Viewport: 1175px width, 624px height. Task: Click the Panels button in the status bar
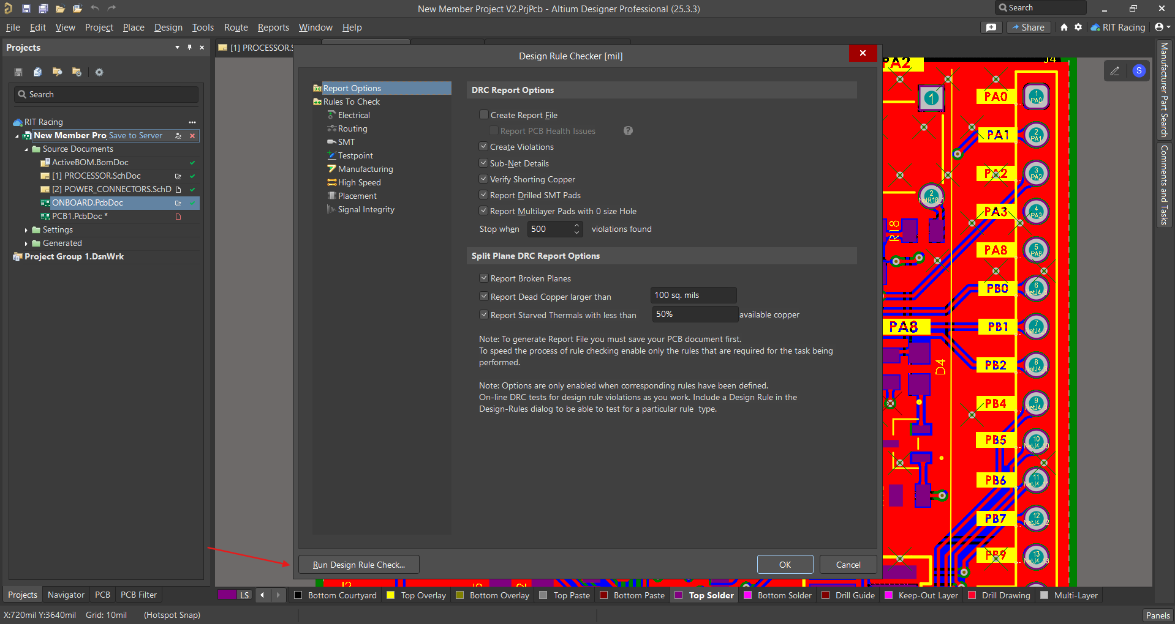1158,615
